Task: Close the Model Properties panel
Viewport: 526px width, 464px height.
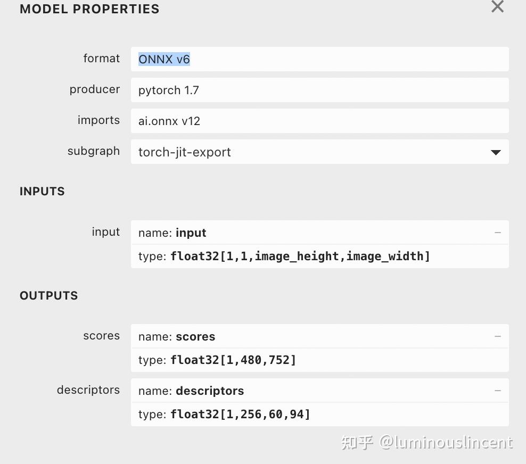Action: point(497,6)
